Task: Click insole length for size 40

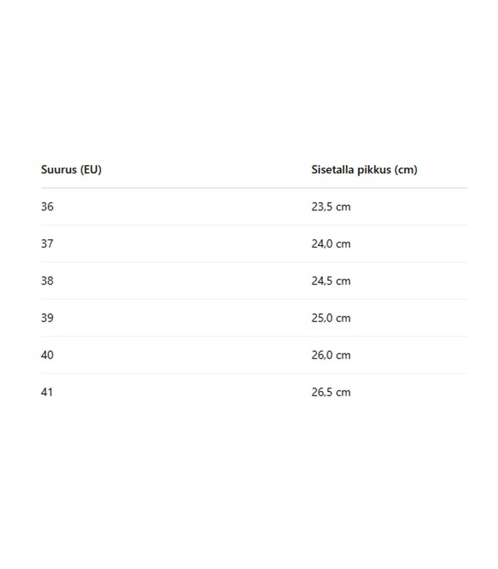Action: [x=331, y=355]
